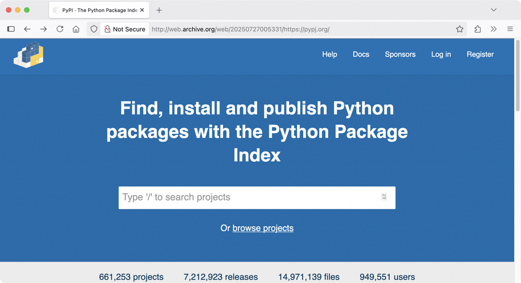Image resolution: width=521 pixels, height=283 pixels.
Task: Bookmark this page with star icon
Action: click(459, 29)
